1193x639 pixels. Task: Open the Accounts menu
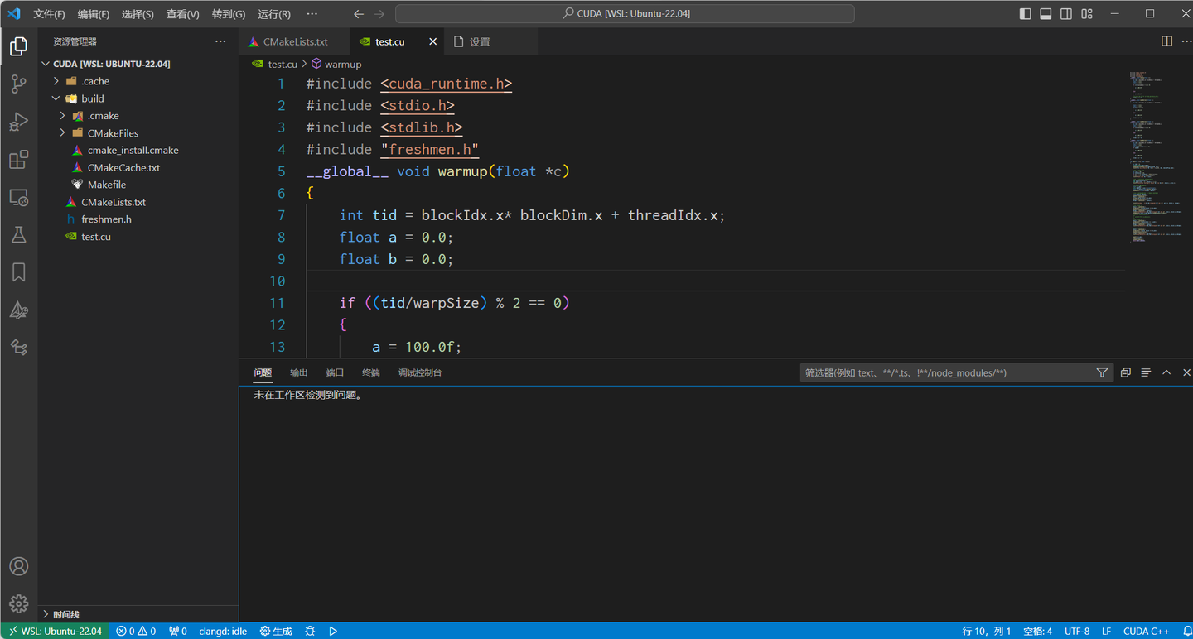(18, 566)
